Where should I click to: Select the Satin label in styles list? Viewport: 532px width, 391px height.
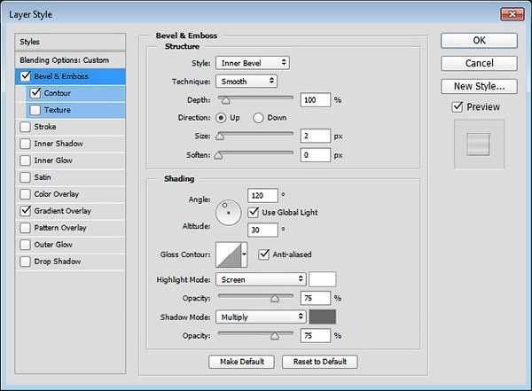43,177
